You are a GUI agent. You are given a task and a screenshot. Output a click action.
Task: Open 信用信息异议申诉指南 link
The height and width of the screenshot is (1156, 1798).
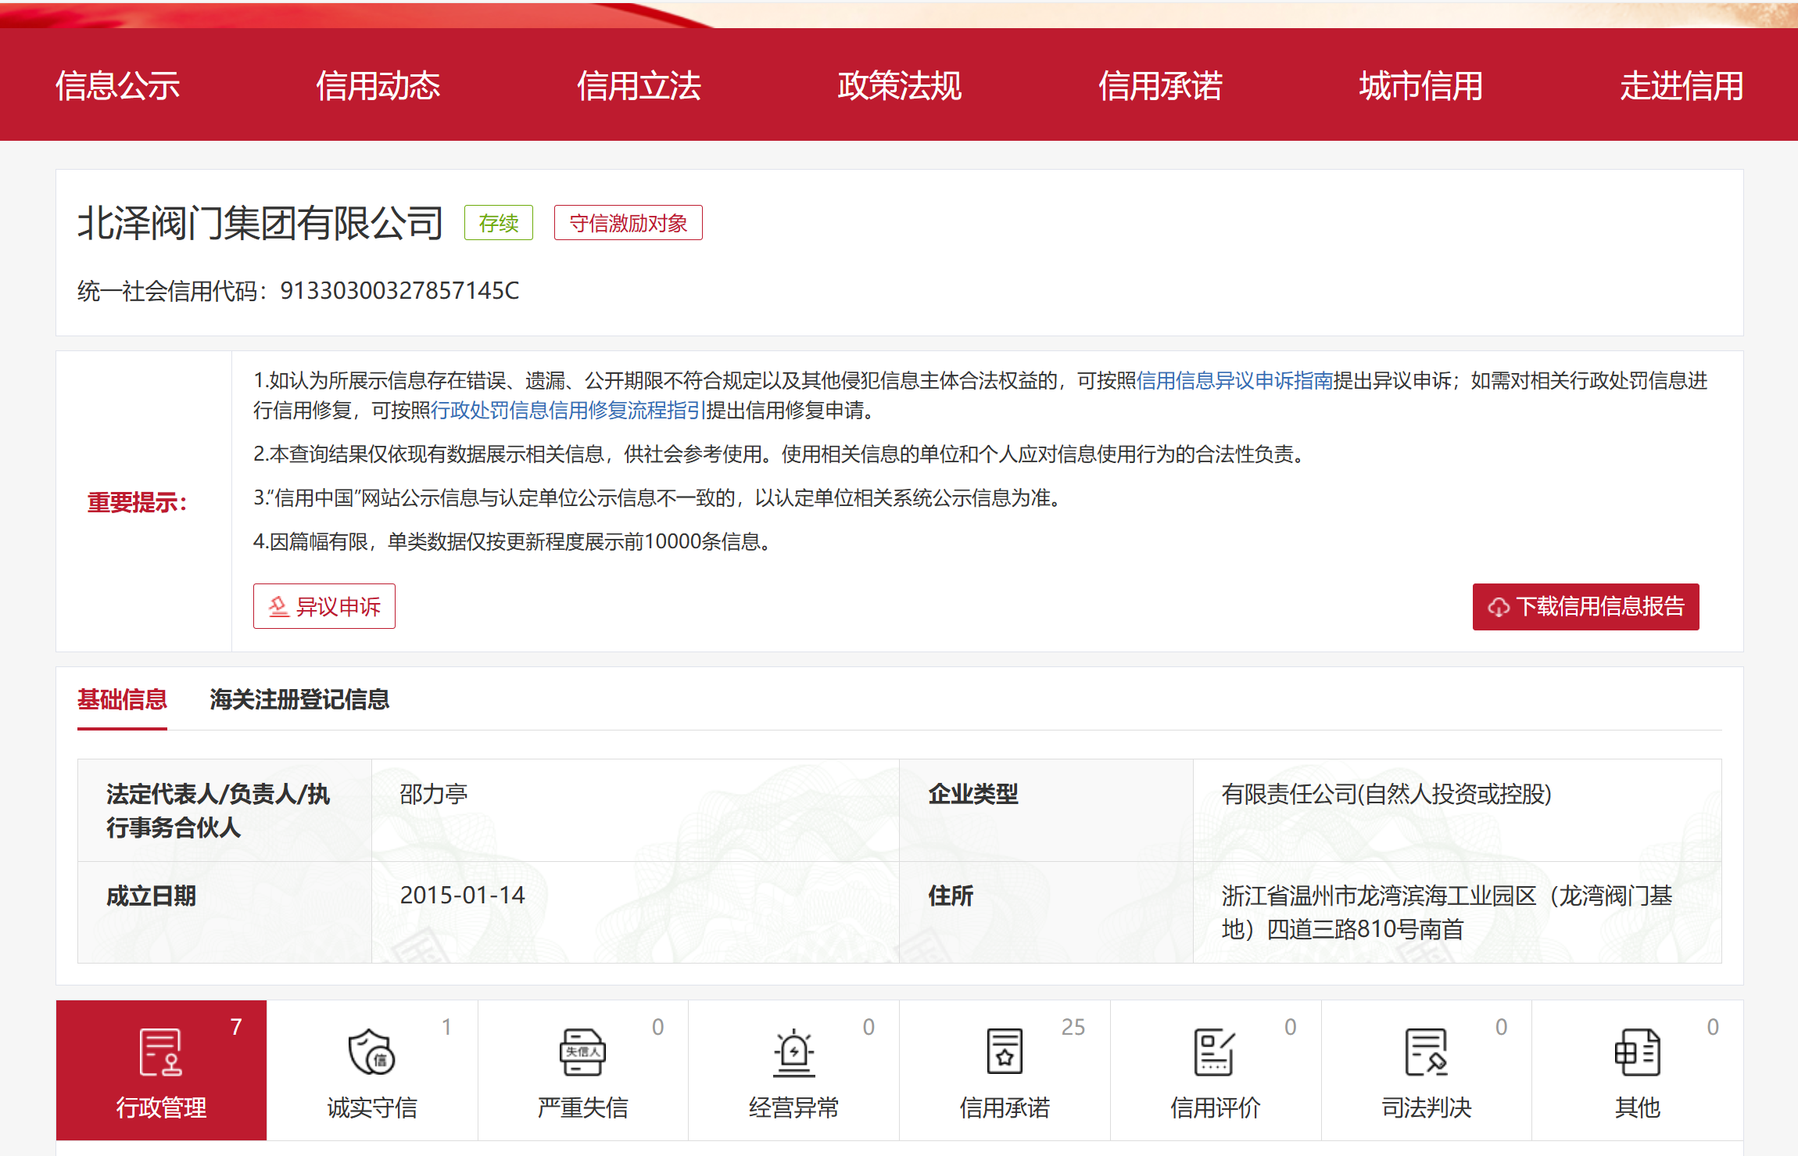[x=1234, y=381]
